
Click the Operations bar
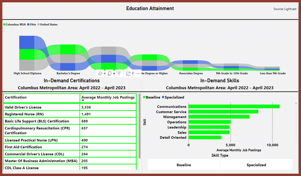click(x=210, y=122)
